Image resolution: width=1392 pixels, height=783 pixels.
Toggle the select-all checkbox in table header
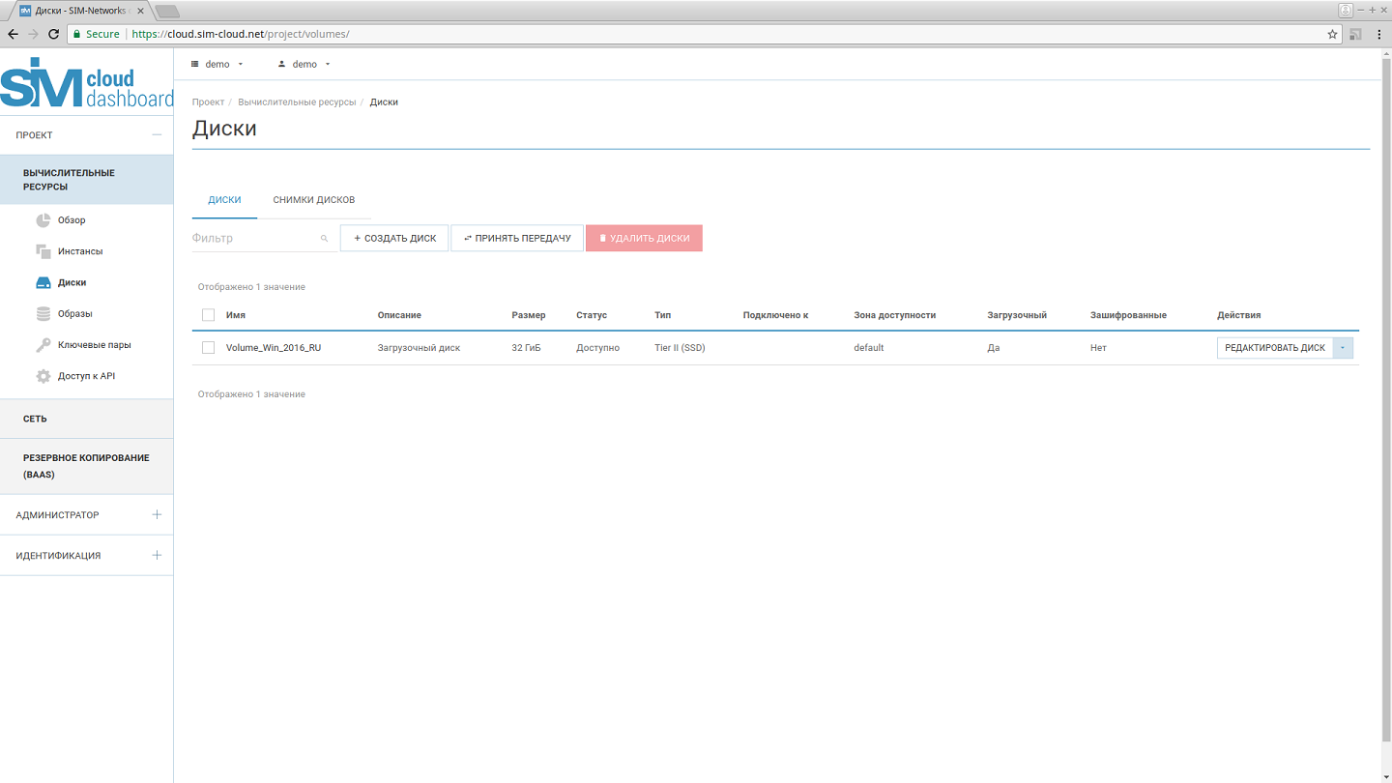(x=208, y=315)
